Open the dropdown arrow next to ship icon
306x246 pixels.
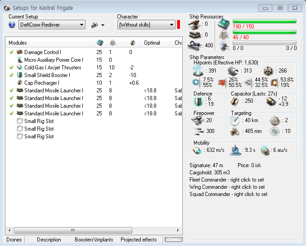tap(103, 25)
